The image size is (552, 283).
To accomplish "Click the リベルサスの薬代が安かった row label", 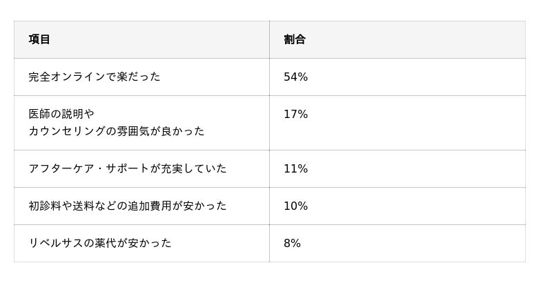I will (100, 244).
